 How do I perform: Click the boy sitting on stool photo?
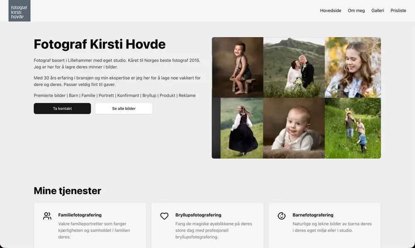(237, 67)
